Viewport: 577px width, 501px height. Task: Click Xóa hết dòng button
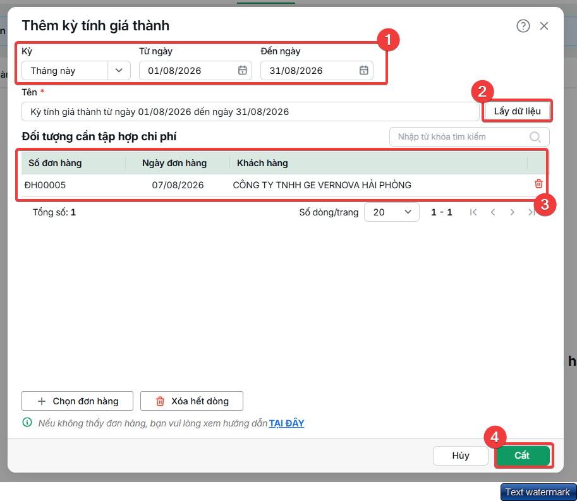[x=191, y=401]
